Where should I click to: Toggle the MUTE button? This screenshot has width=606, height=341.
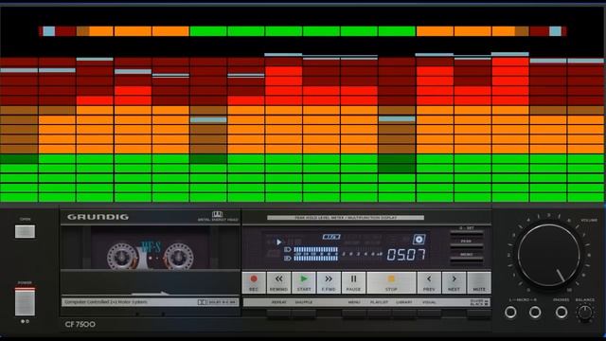(479, 282)
